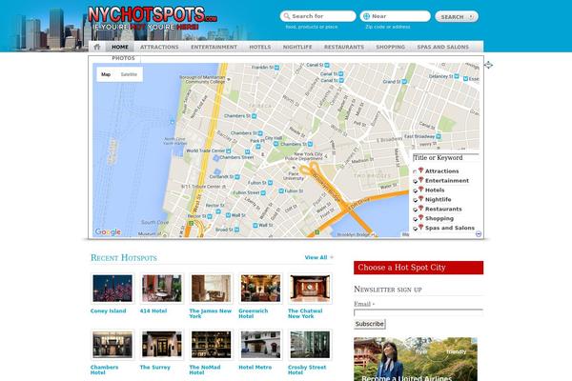Click the fullscreen arrows icon beside map
Image resolution: width=572 pixels, height=381 pixels.
coord(488,65)
